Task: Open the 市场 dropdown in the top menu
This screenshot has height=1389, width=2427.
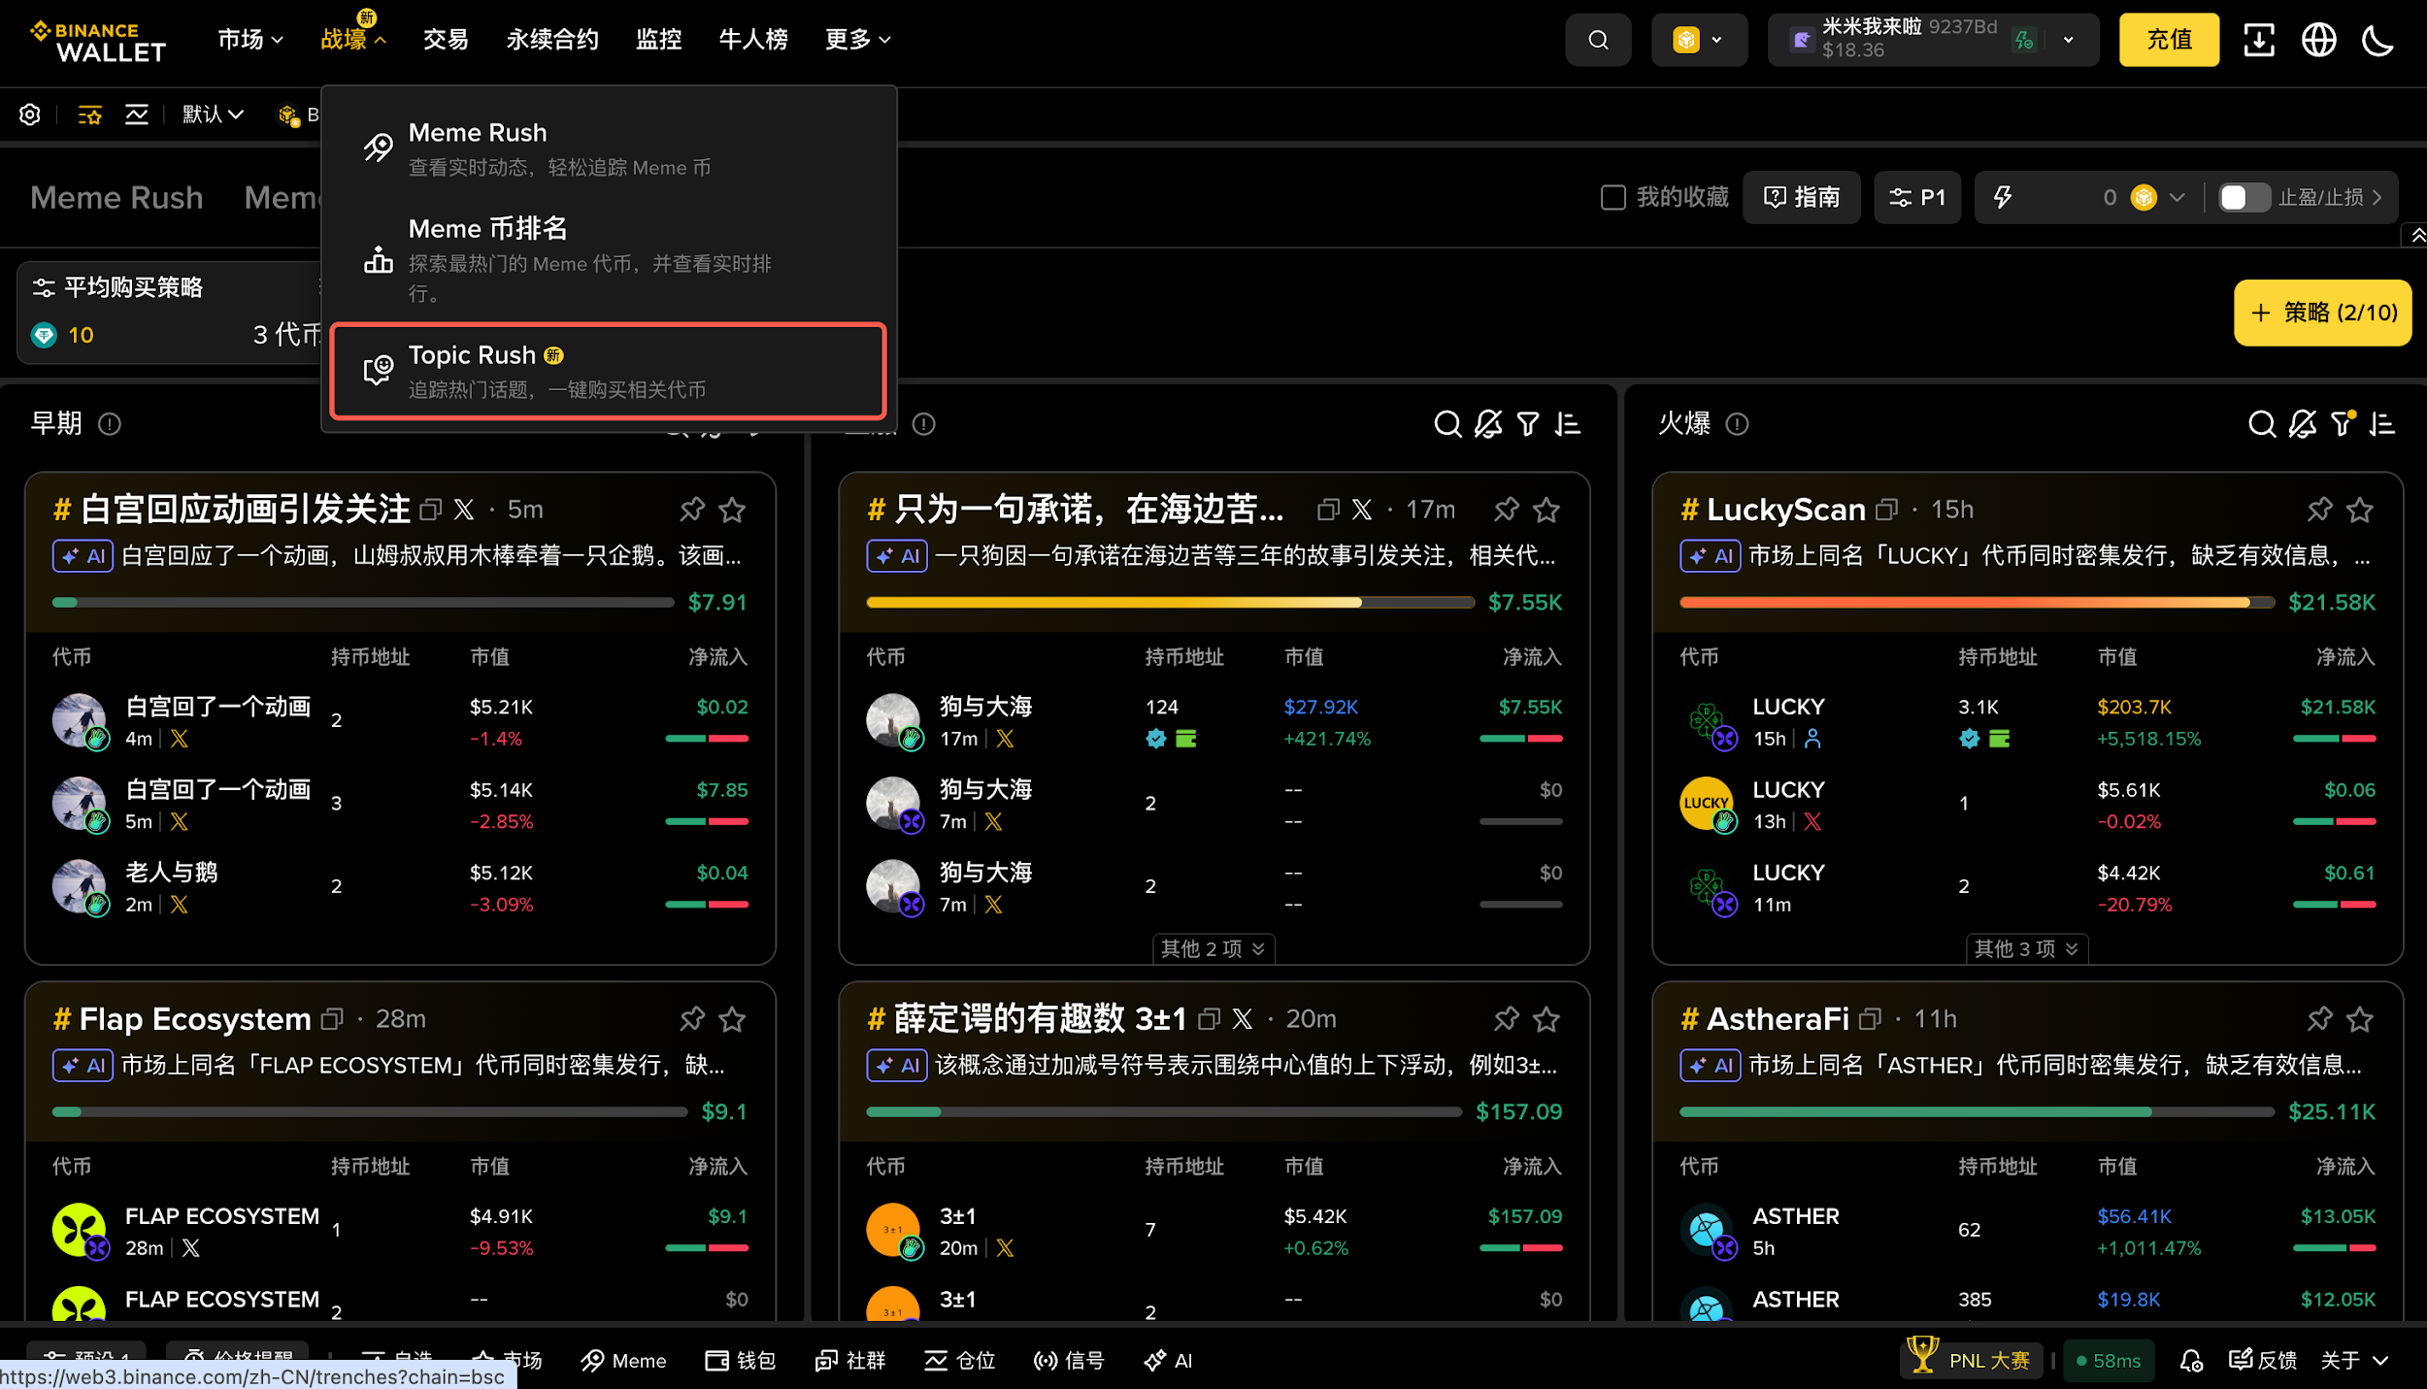Action: point(250,39)
